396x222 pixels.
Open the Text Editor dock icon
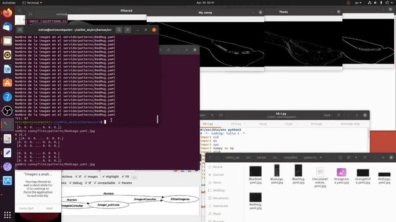pyautogui.click(x=7, y=153)
